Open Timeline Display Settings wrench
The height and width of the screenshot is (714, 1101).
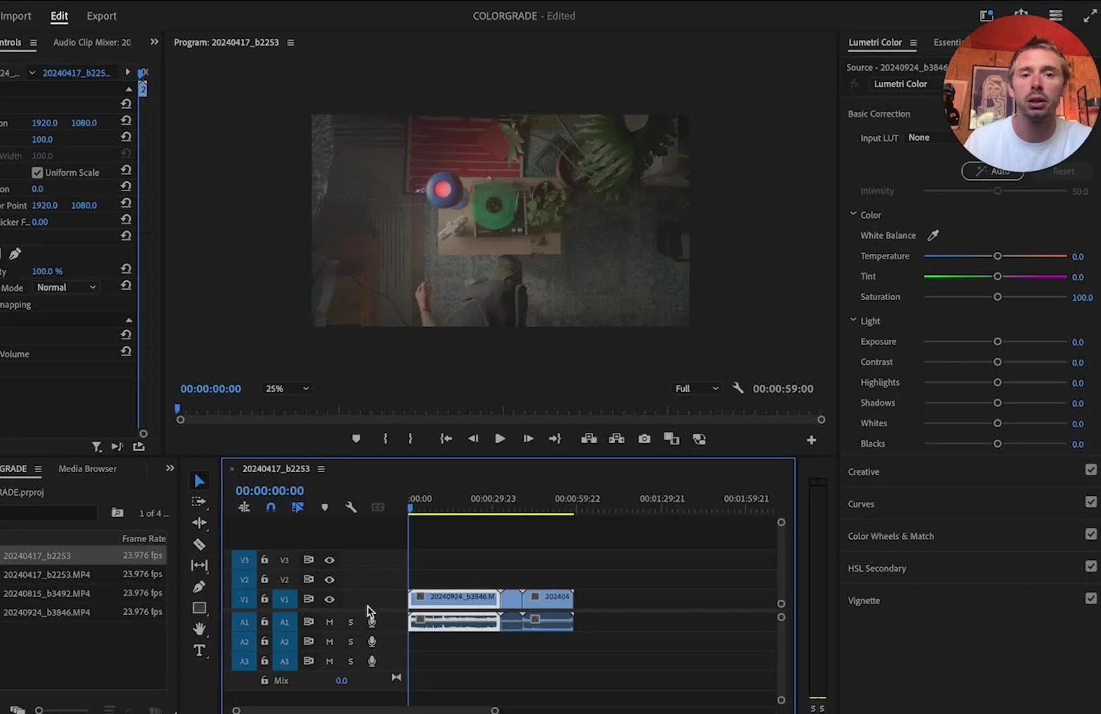351,507
